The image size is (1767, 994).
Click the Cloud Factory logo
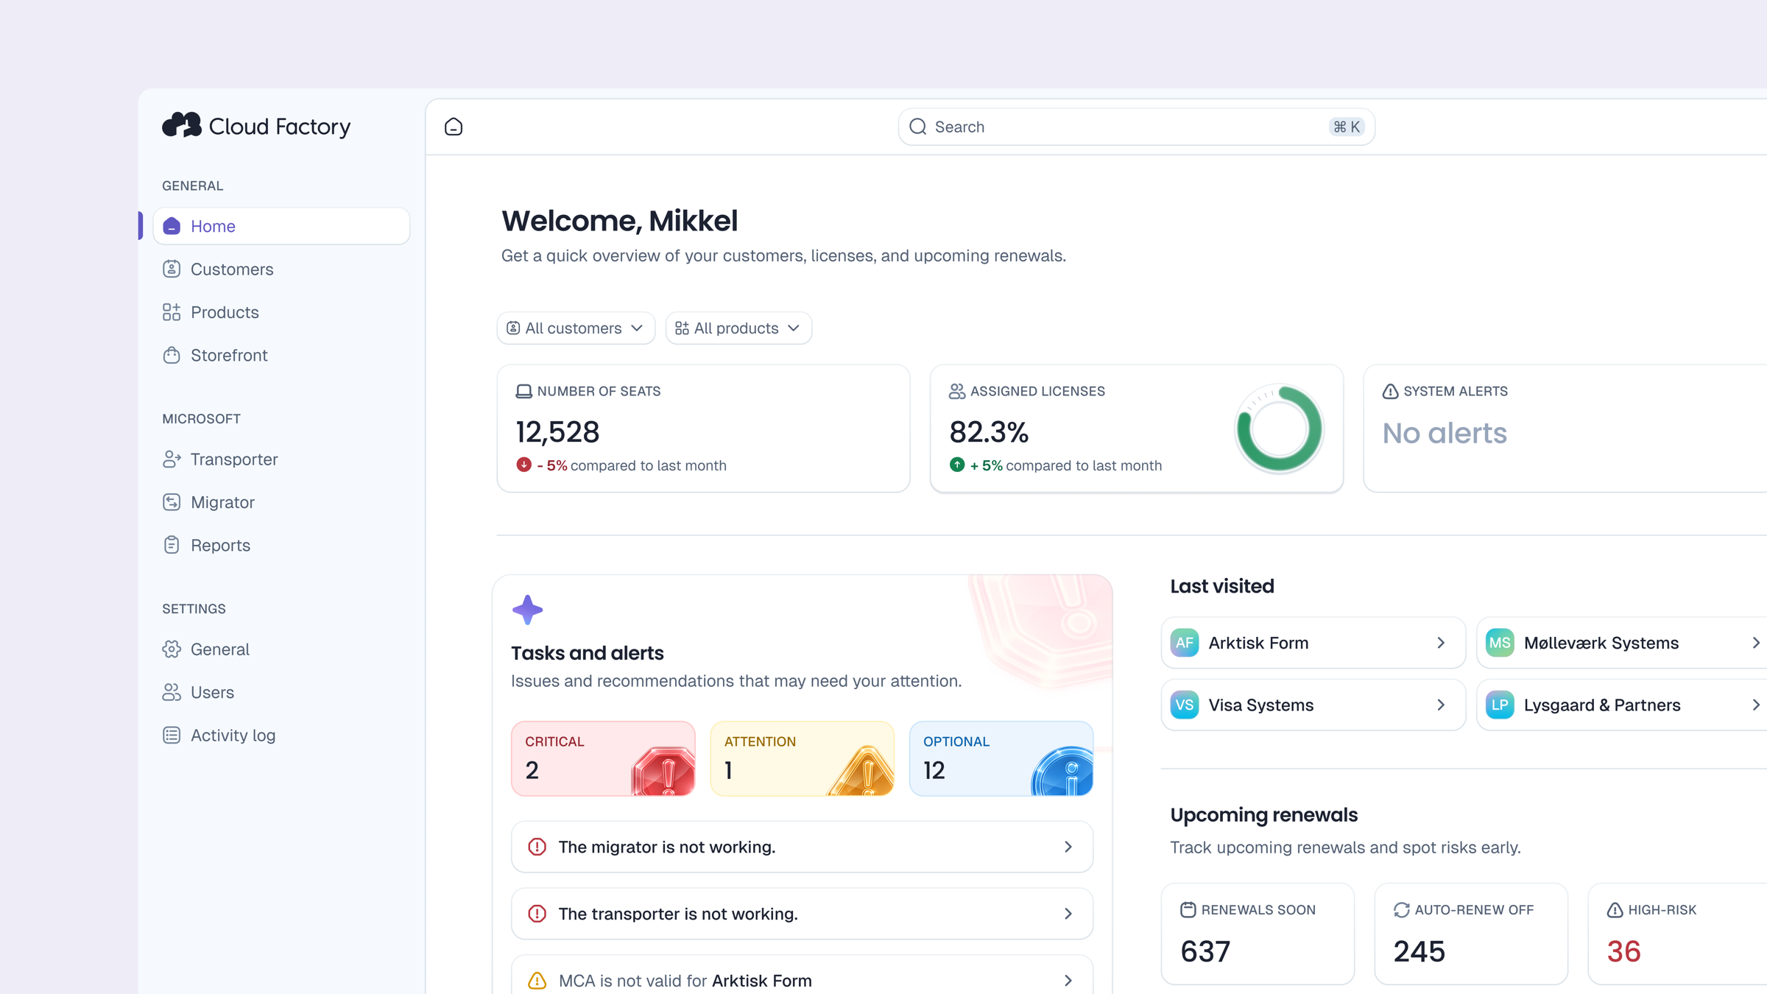tap(256, 126)
